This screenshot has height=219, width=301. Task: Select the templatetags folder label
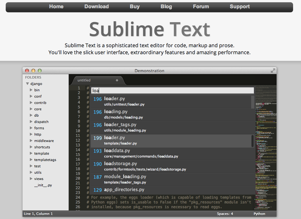tap(45, 160)
